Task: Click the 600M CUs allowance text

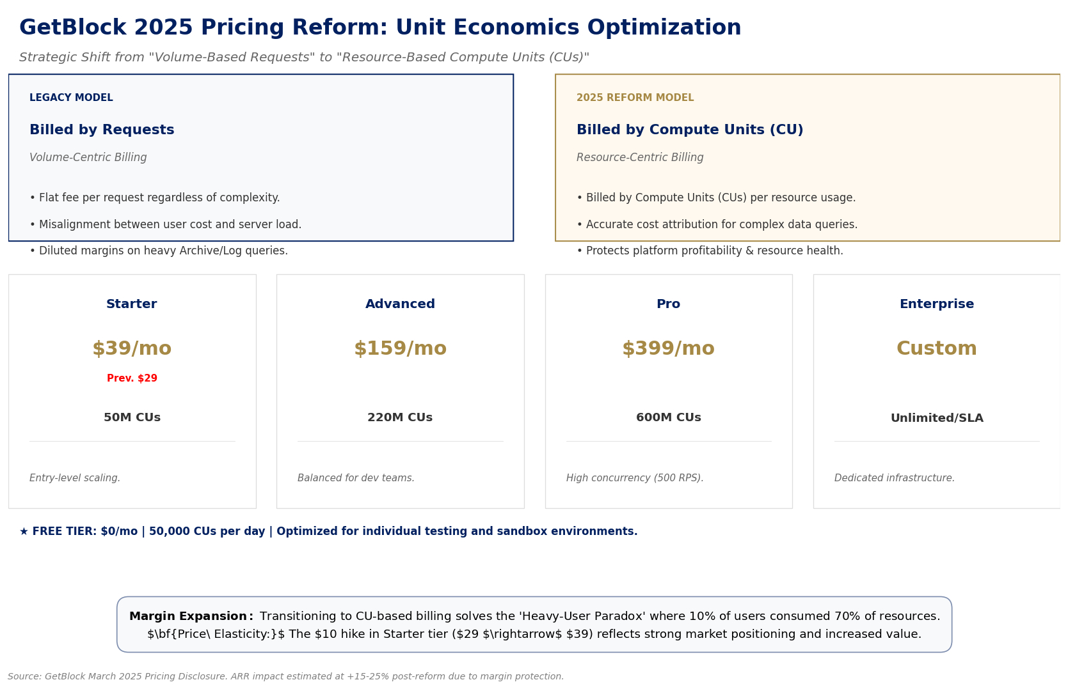Action: pyautogui.click(x=668, y=417)
